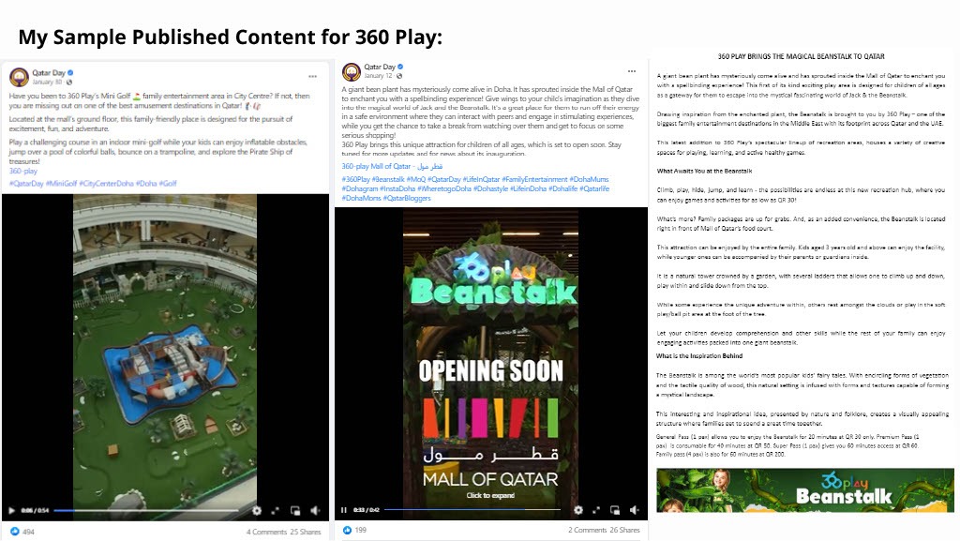The width and height of the screenshot is (960, 541).
Task: Open the three-dot menu on the Beanstalk post
Action: [x=632, y=71]
